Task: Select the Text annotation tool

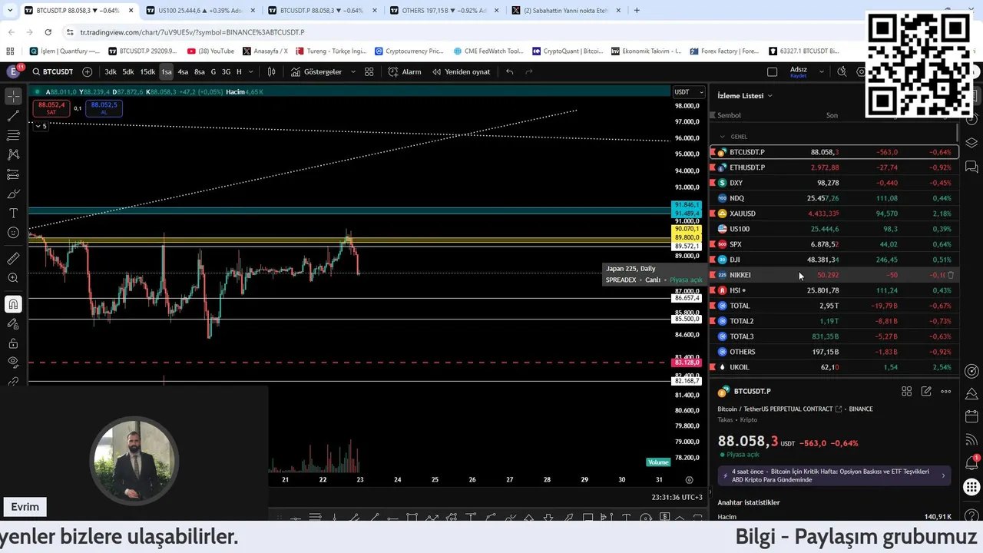Action: pos(13,213)
